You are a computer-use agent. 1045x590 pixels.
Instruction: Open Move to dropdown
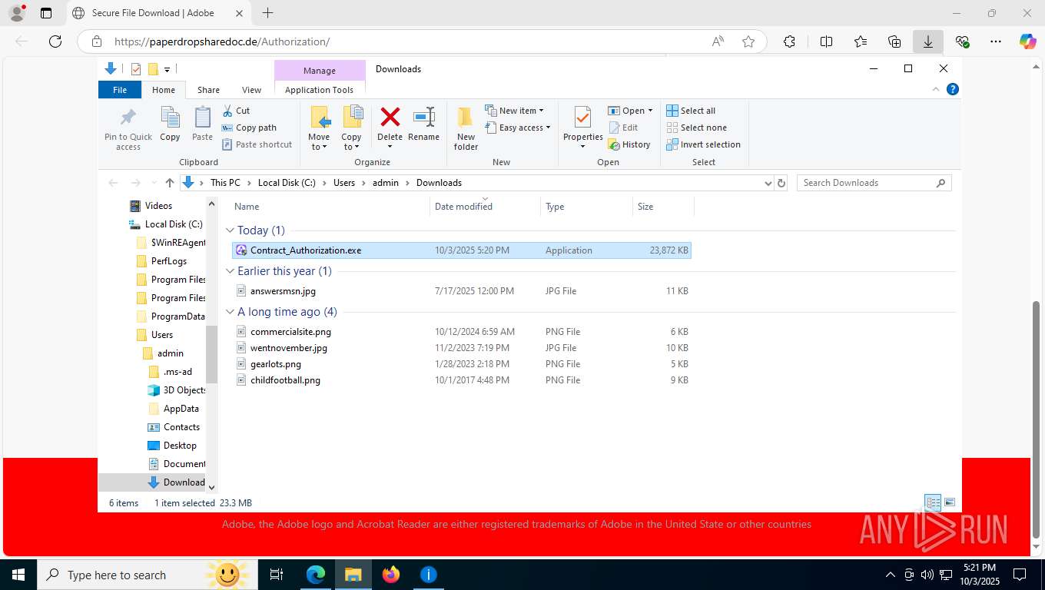pyautogui.click(x=319, y=142)
